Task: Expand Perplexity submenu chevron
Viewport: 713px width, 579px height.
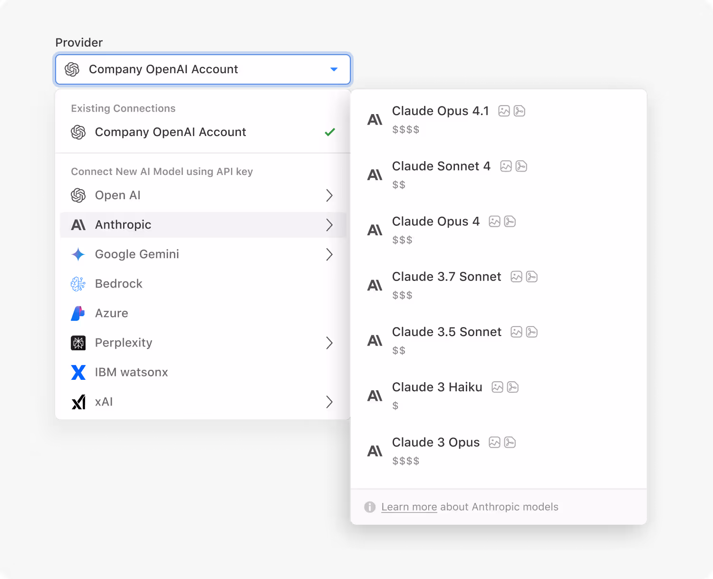Action: 329,343
